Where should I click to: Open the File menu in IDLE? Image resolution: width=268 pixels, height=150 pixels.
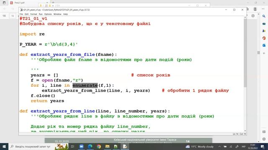tap(21, 14)
